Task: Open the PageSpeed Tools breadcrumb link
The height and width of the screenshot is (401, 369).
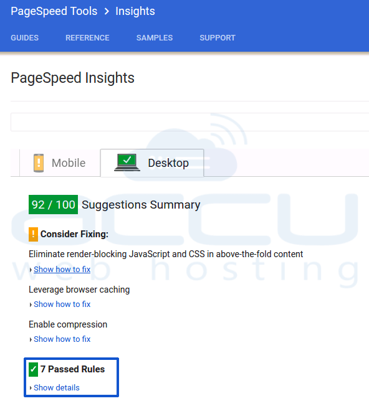Action: pos(54,11)
